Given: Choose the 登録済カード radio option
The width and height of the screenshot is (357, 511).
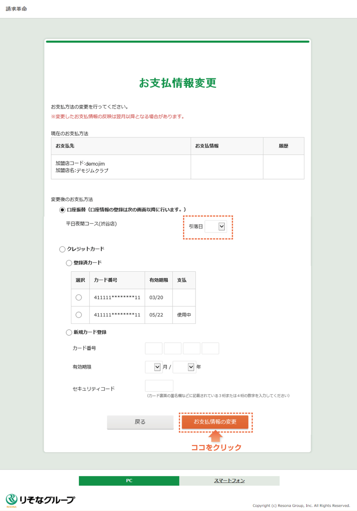Looking at the screenshot, I should click(x=69, y=263).
